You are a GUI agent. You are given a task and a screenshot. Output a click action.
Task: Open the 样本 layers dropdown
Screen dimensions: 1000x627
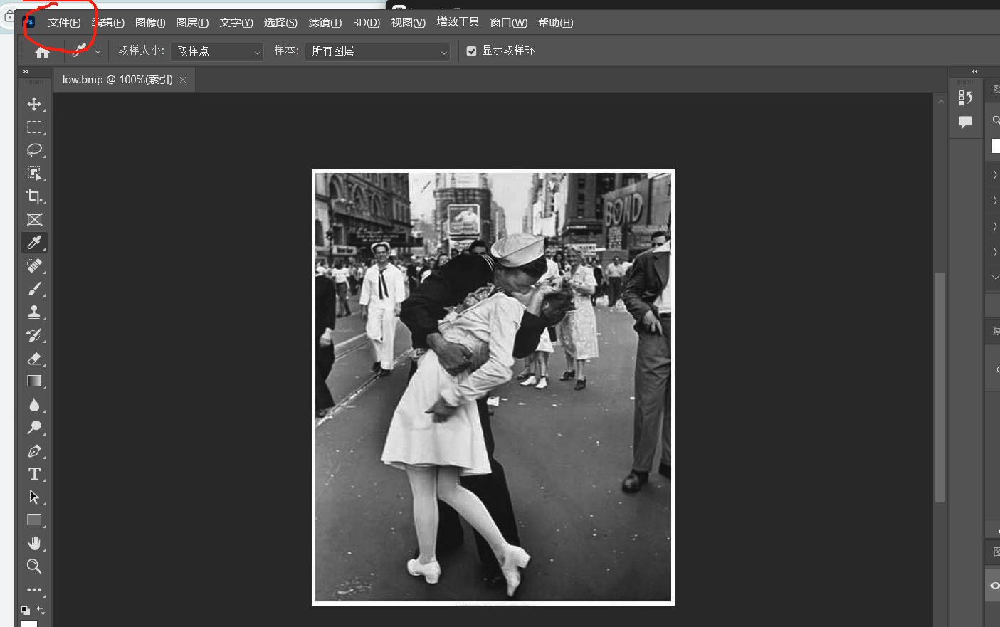click(x=377, y=51)
